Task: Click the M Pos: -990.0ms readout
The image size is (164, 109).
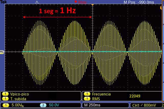Action: click(x=139, y=2)
